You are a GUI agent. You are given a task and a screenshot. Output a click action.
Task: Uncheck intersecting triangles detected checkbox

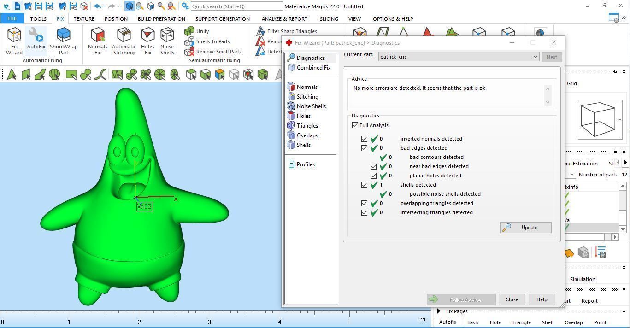point(364,212)
